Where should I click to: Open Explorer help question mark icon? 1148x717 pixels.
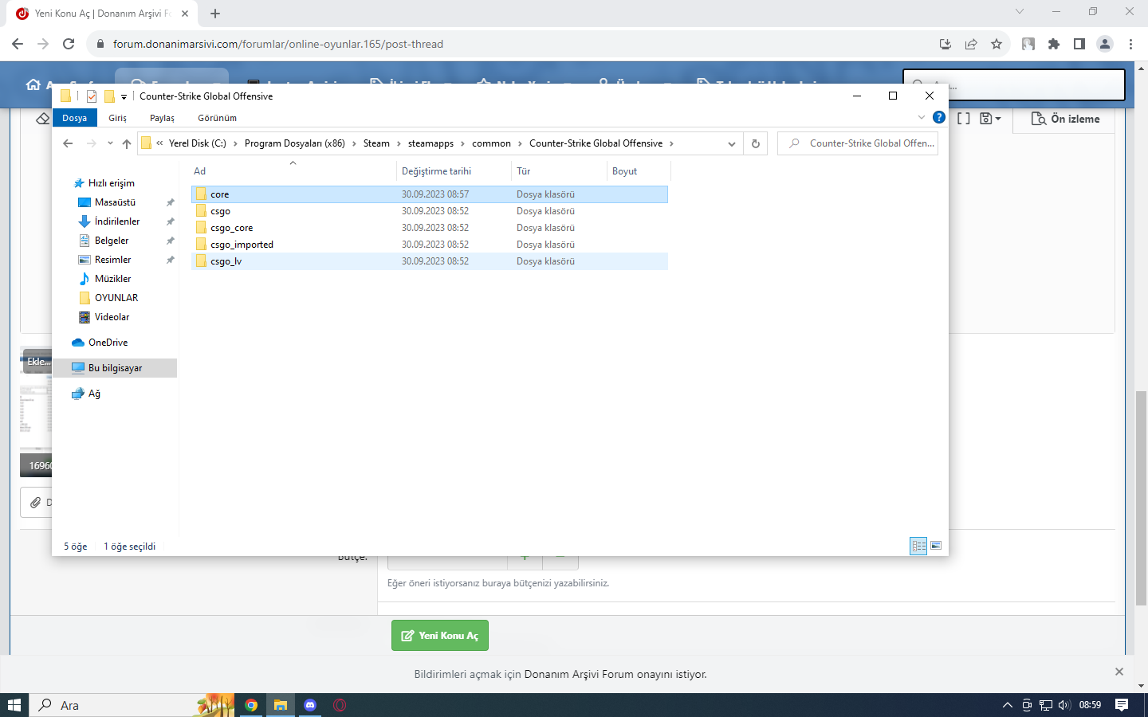click(x=939, y=117)
